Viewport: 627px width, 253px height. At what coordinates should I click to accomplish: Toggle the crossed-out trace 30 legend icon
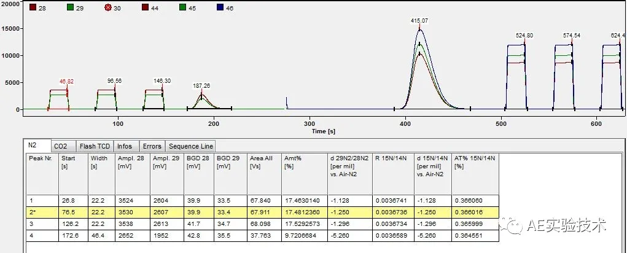point(108,9)
